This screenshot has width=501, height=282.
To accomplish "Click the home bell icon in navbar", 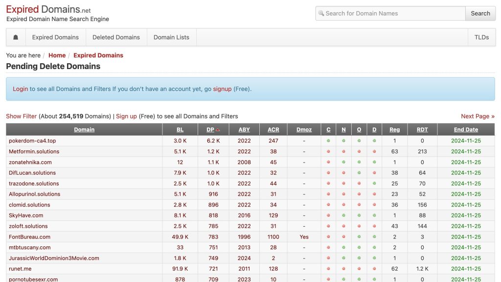I will 16,37.
